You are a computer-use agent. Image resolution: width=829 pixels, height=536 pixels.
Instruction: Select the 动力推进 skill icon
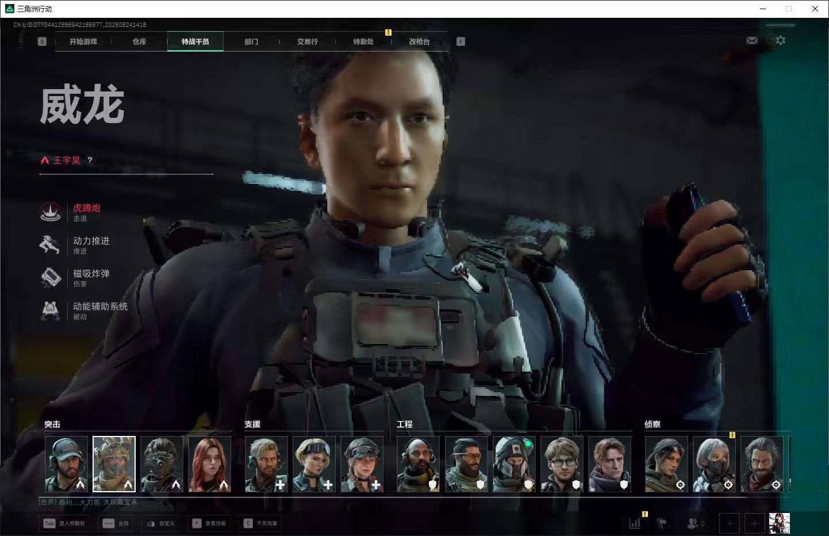(51, 245)
